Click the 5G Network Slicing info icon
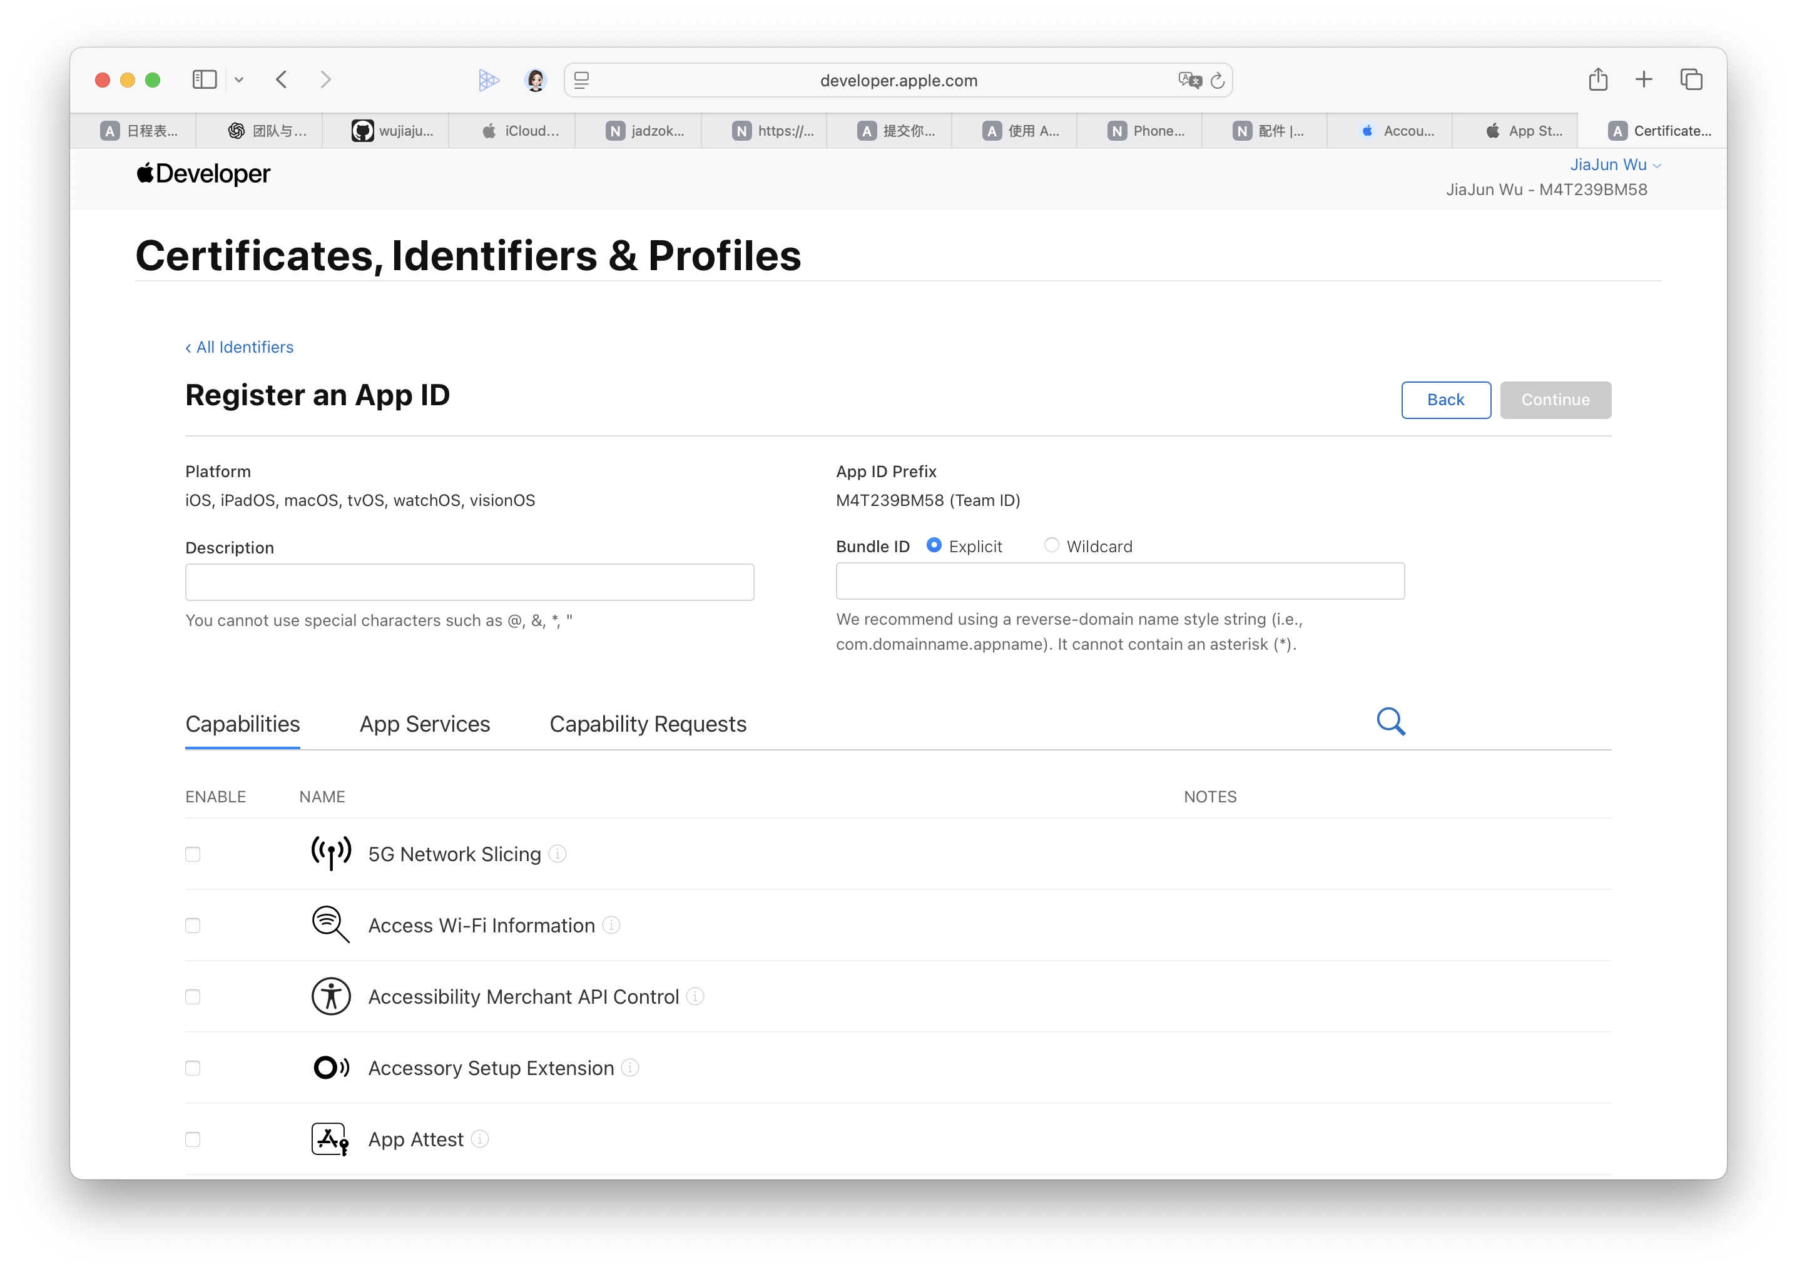This screenshot has width=1797, height=1272. coord(557,853)
